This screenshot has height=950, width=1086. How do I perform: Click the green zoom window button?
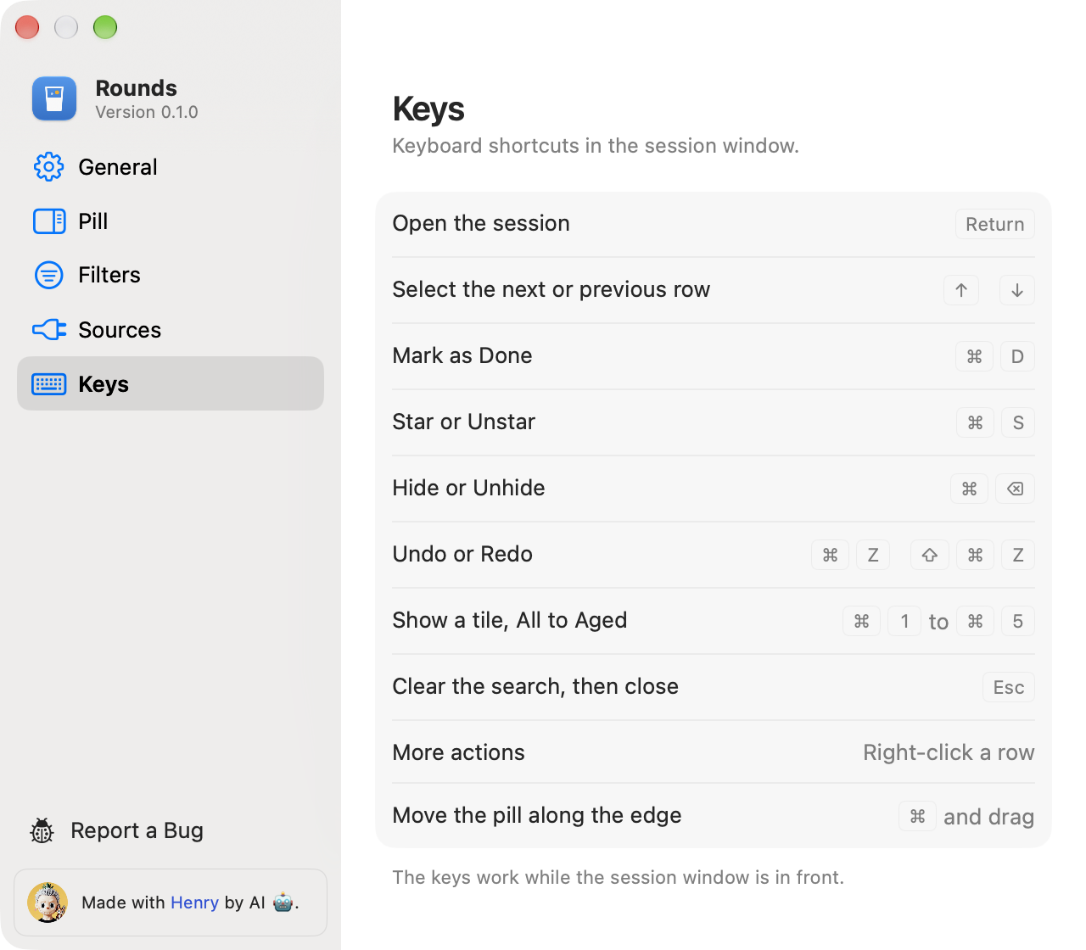(105, 27)
